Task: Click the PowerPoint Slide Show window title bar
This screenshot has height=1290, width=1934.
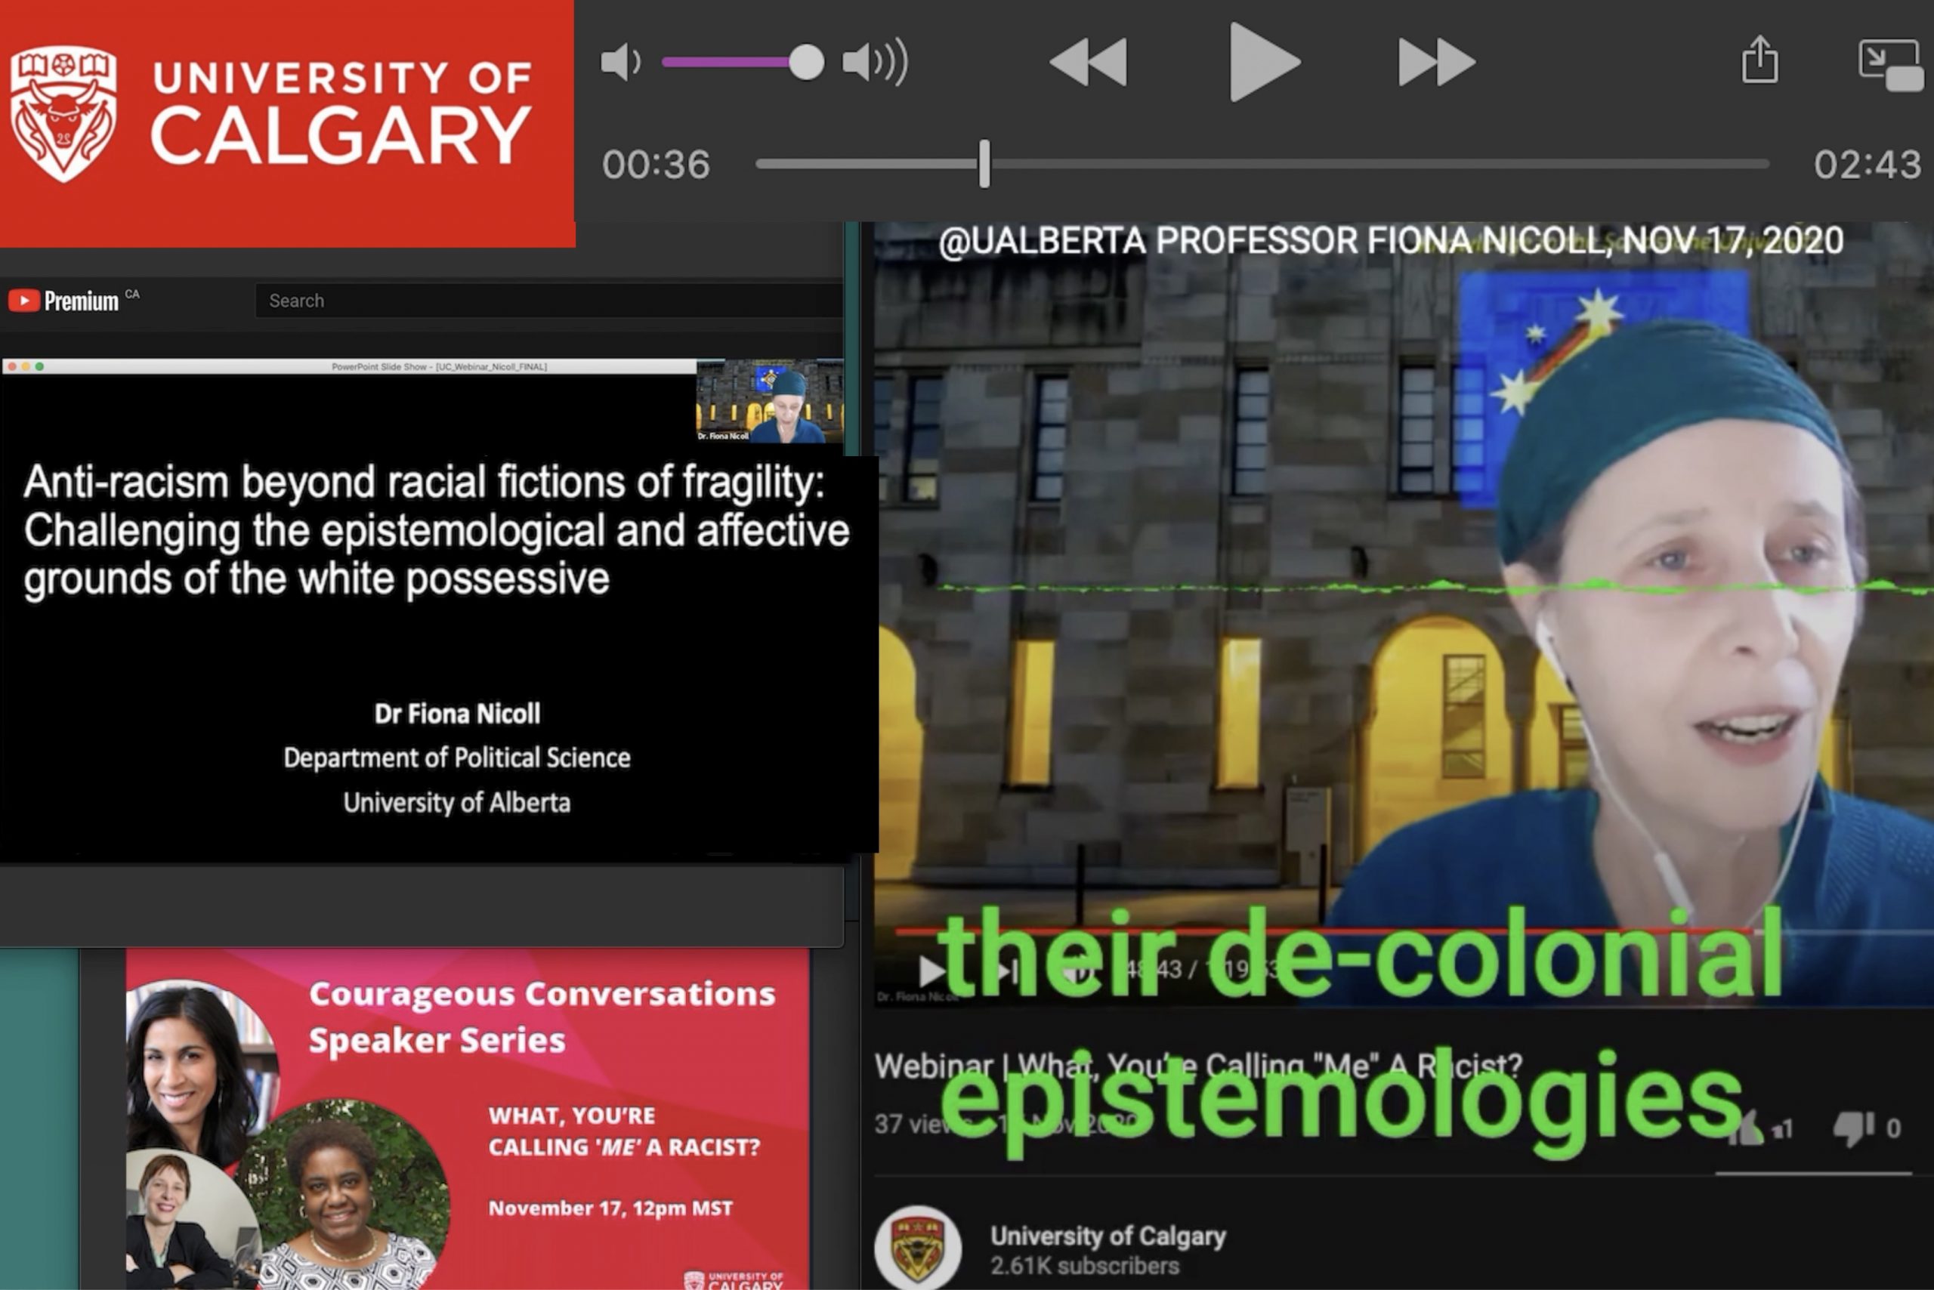Action: pyautogui.click(x=350, y=367)
